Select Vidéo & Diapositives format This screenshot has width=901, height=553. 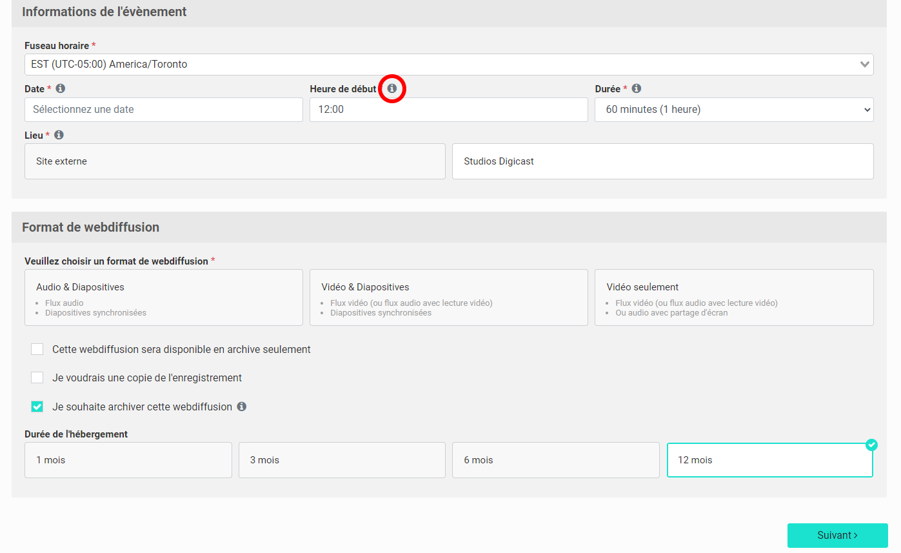449,297
